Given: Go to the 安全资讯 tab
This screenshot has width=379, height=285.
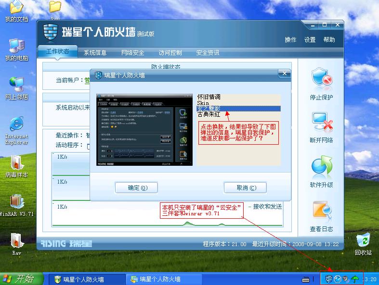Looking at the screenshot, I should click(208, 52).
